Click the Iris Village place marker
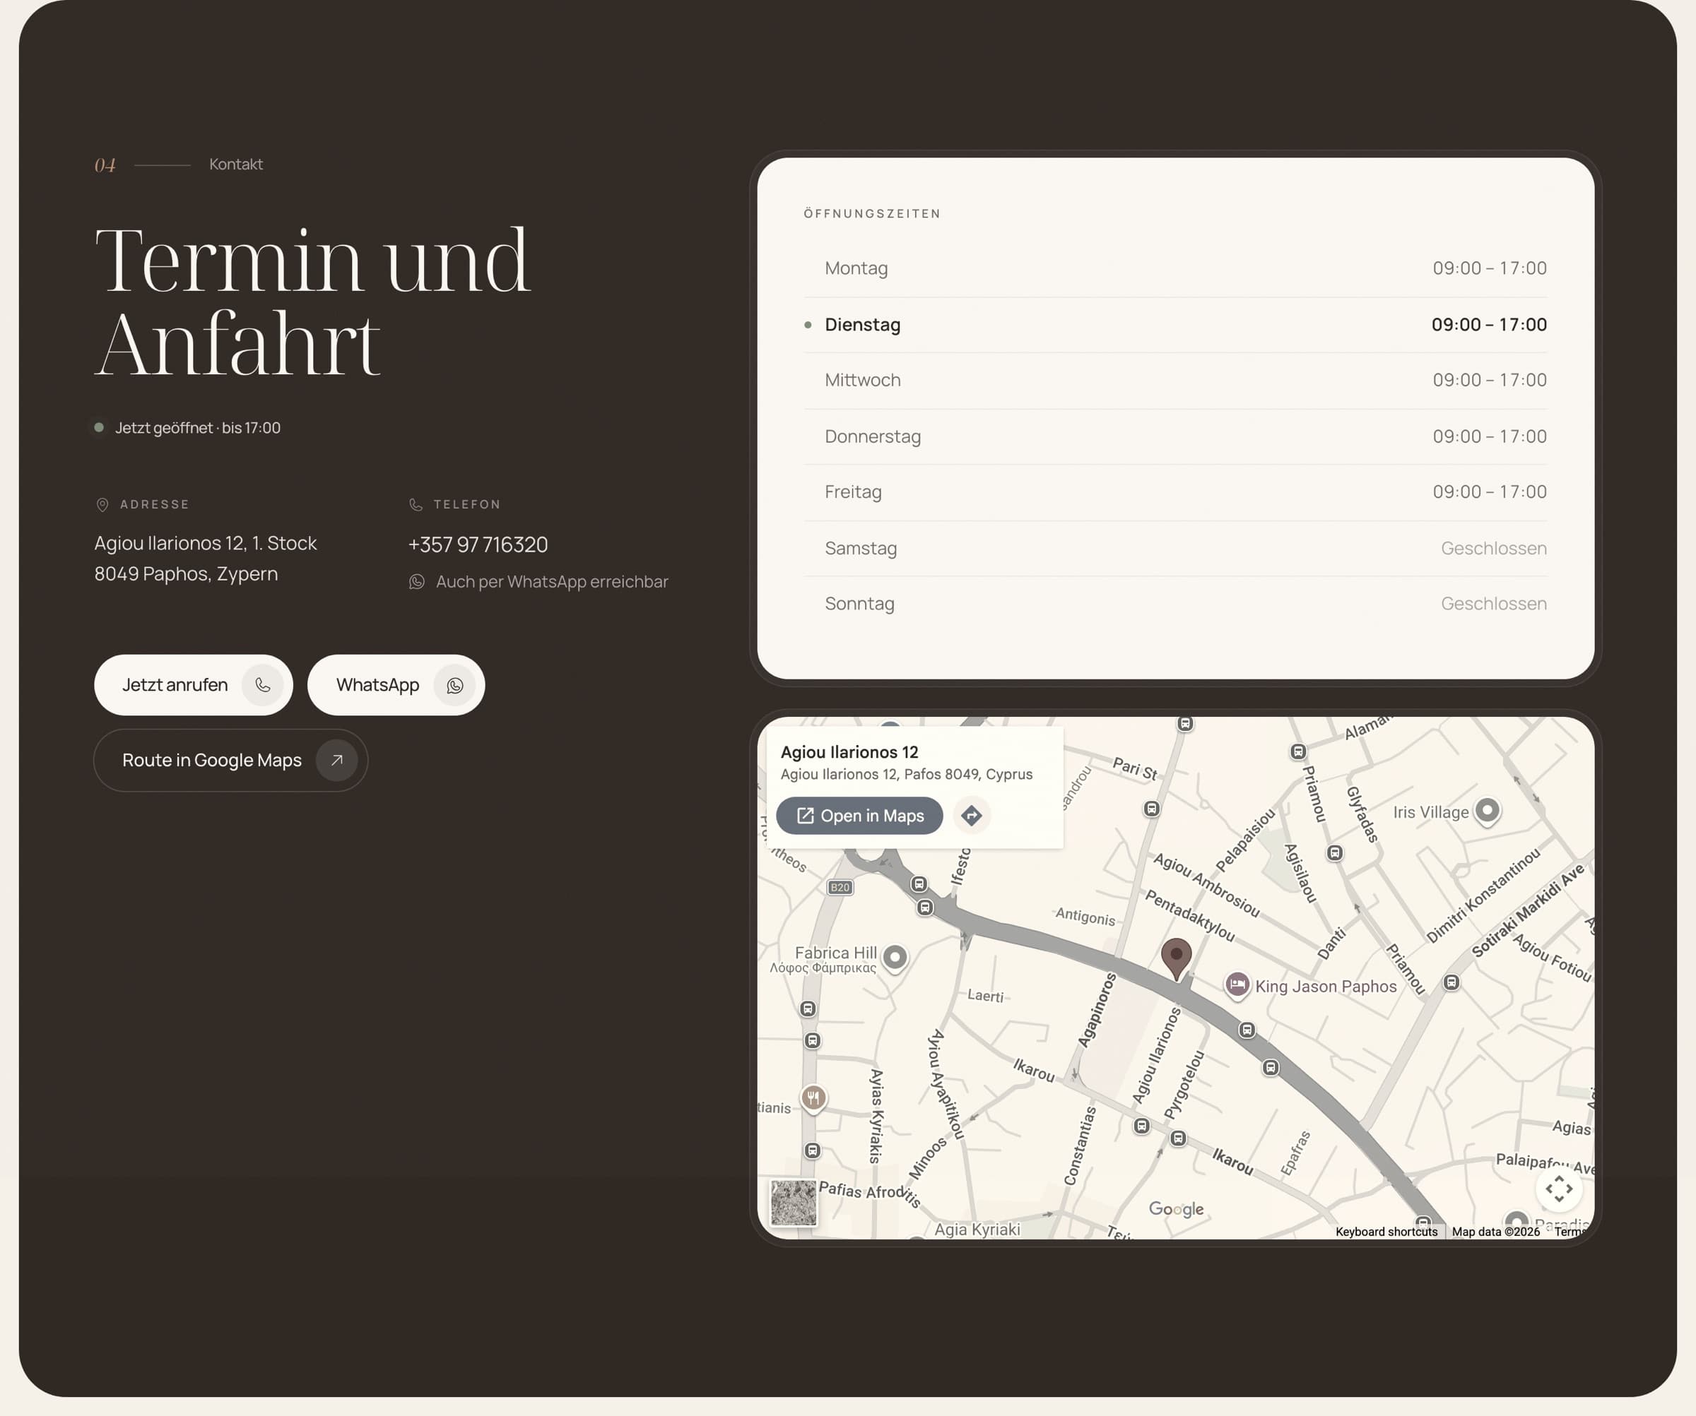 pos(1487,811)
